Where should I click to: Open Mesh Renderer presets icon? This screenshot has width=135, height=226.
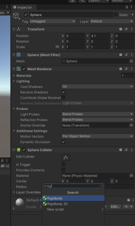pos(126,69)
